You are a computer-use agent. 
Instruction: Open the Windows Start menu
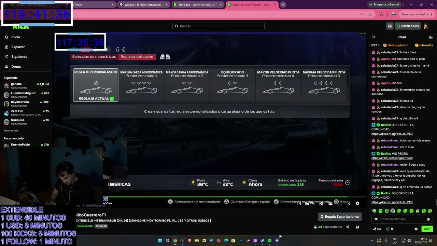click(160, 241)
